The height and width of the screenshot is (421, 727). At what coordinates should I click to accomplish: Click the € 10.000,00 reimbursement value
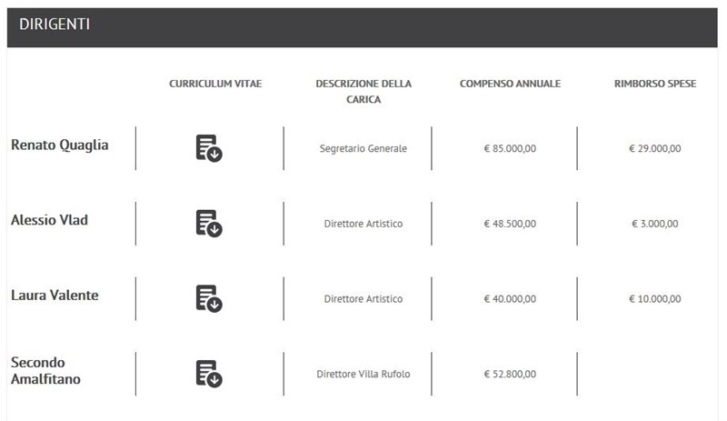coord(654,299)
